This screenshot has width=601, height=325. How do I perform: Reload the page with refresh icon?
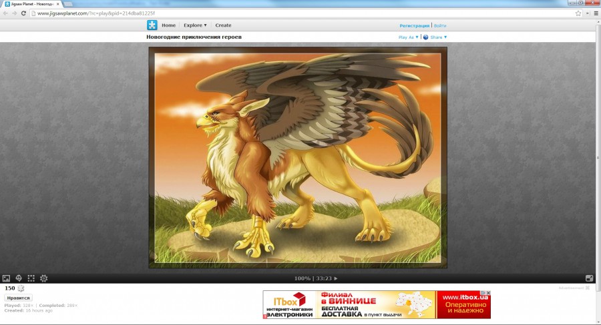pos(23,13)
